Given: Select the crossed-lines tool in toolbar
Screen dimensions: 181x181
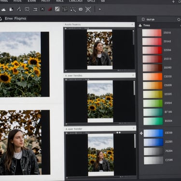Looking at the screenshot, I should click(x=88, y=9).
